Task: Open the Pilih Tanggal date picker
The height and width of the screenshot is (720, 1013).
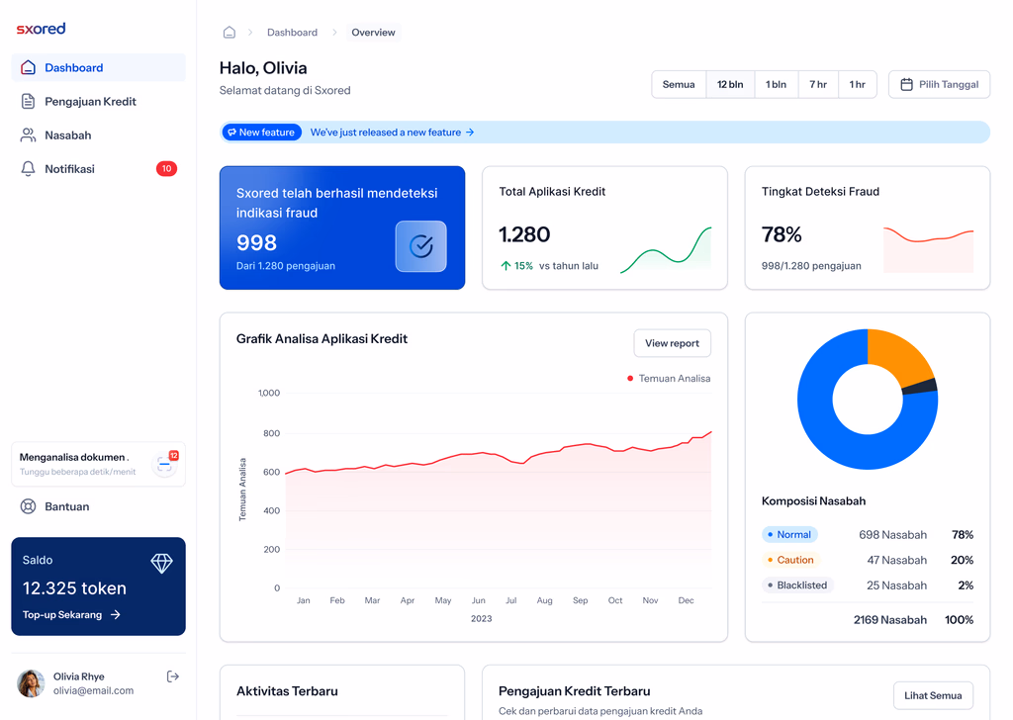Action: coord(939,85)
